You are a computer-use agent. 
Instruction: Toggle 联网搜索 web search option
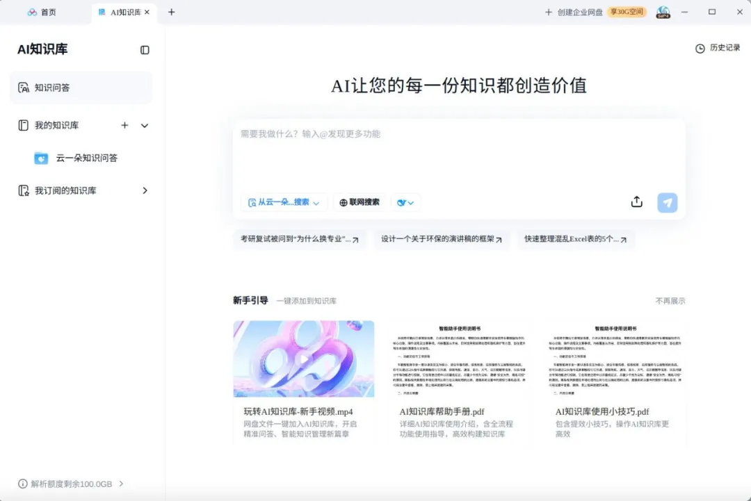[x=360, y=202]
